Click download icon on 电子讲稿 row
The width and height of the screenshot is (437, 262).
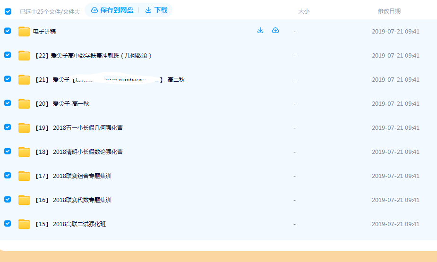pyautogui.click(x=260, y=31)
